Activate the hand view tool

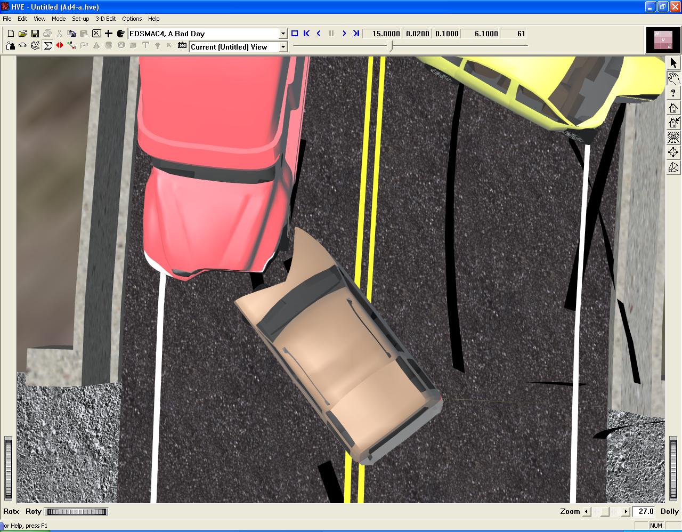point(673,78)
